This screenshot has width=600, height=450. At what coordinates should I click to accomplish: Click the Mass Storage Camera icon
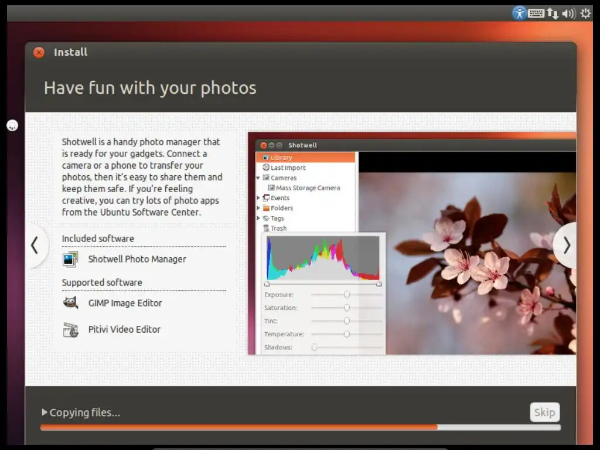[271, 187]
